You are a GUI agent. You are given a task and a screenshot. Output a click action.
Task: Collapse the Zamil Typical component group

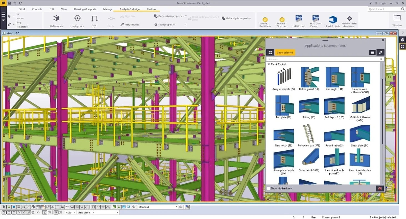tap(269, 64)
